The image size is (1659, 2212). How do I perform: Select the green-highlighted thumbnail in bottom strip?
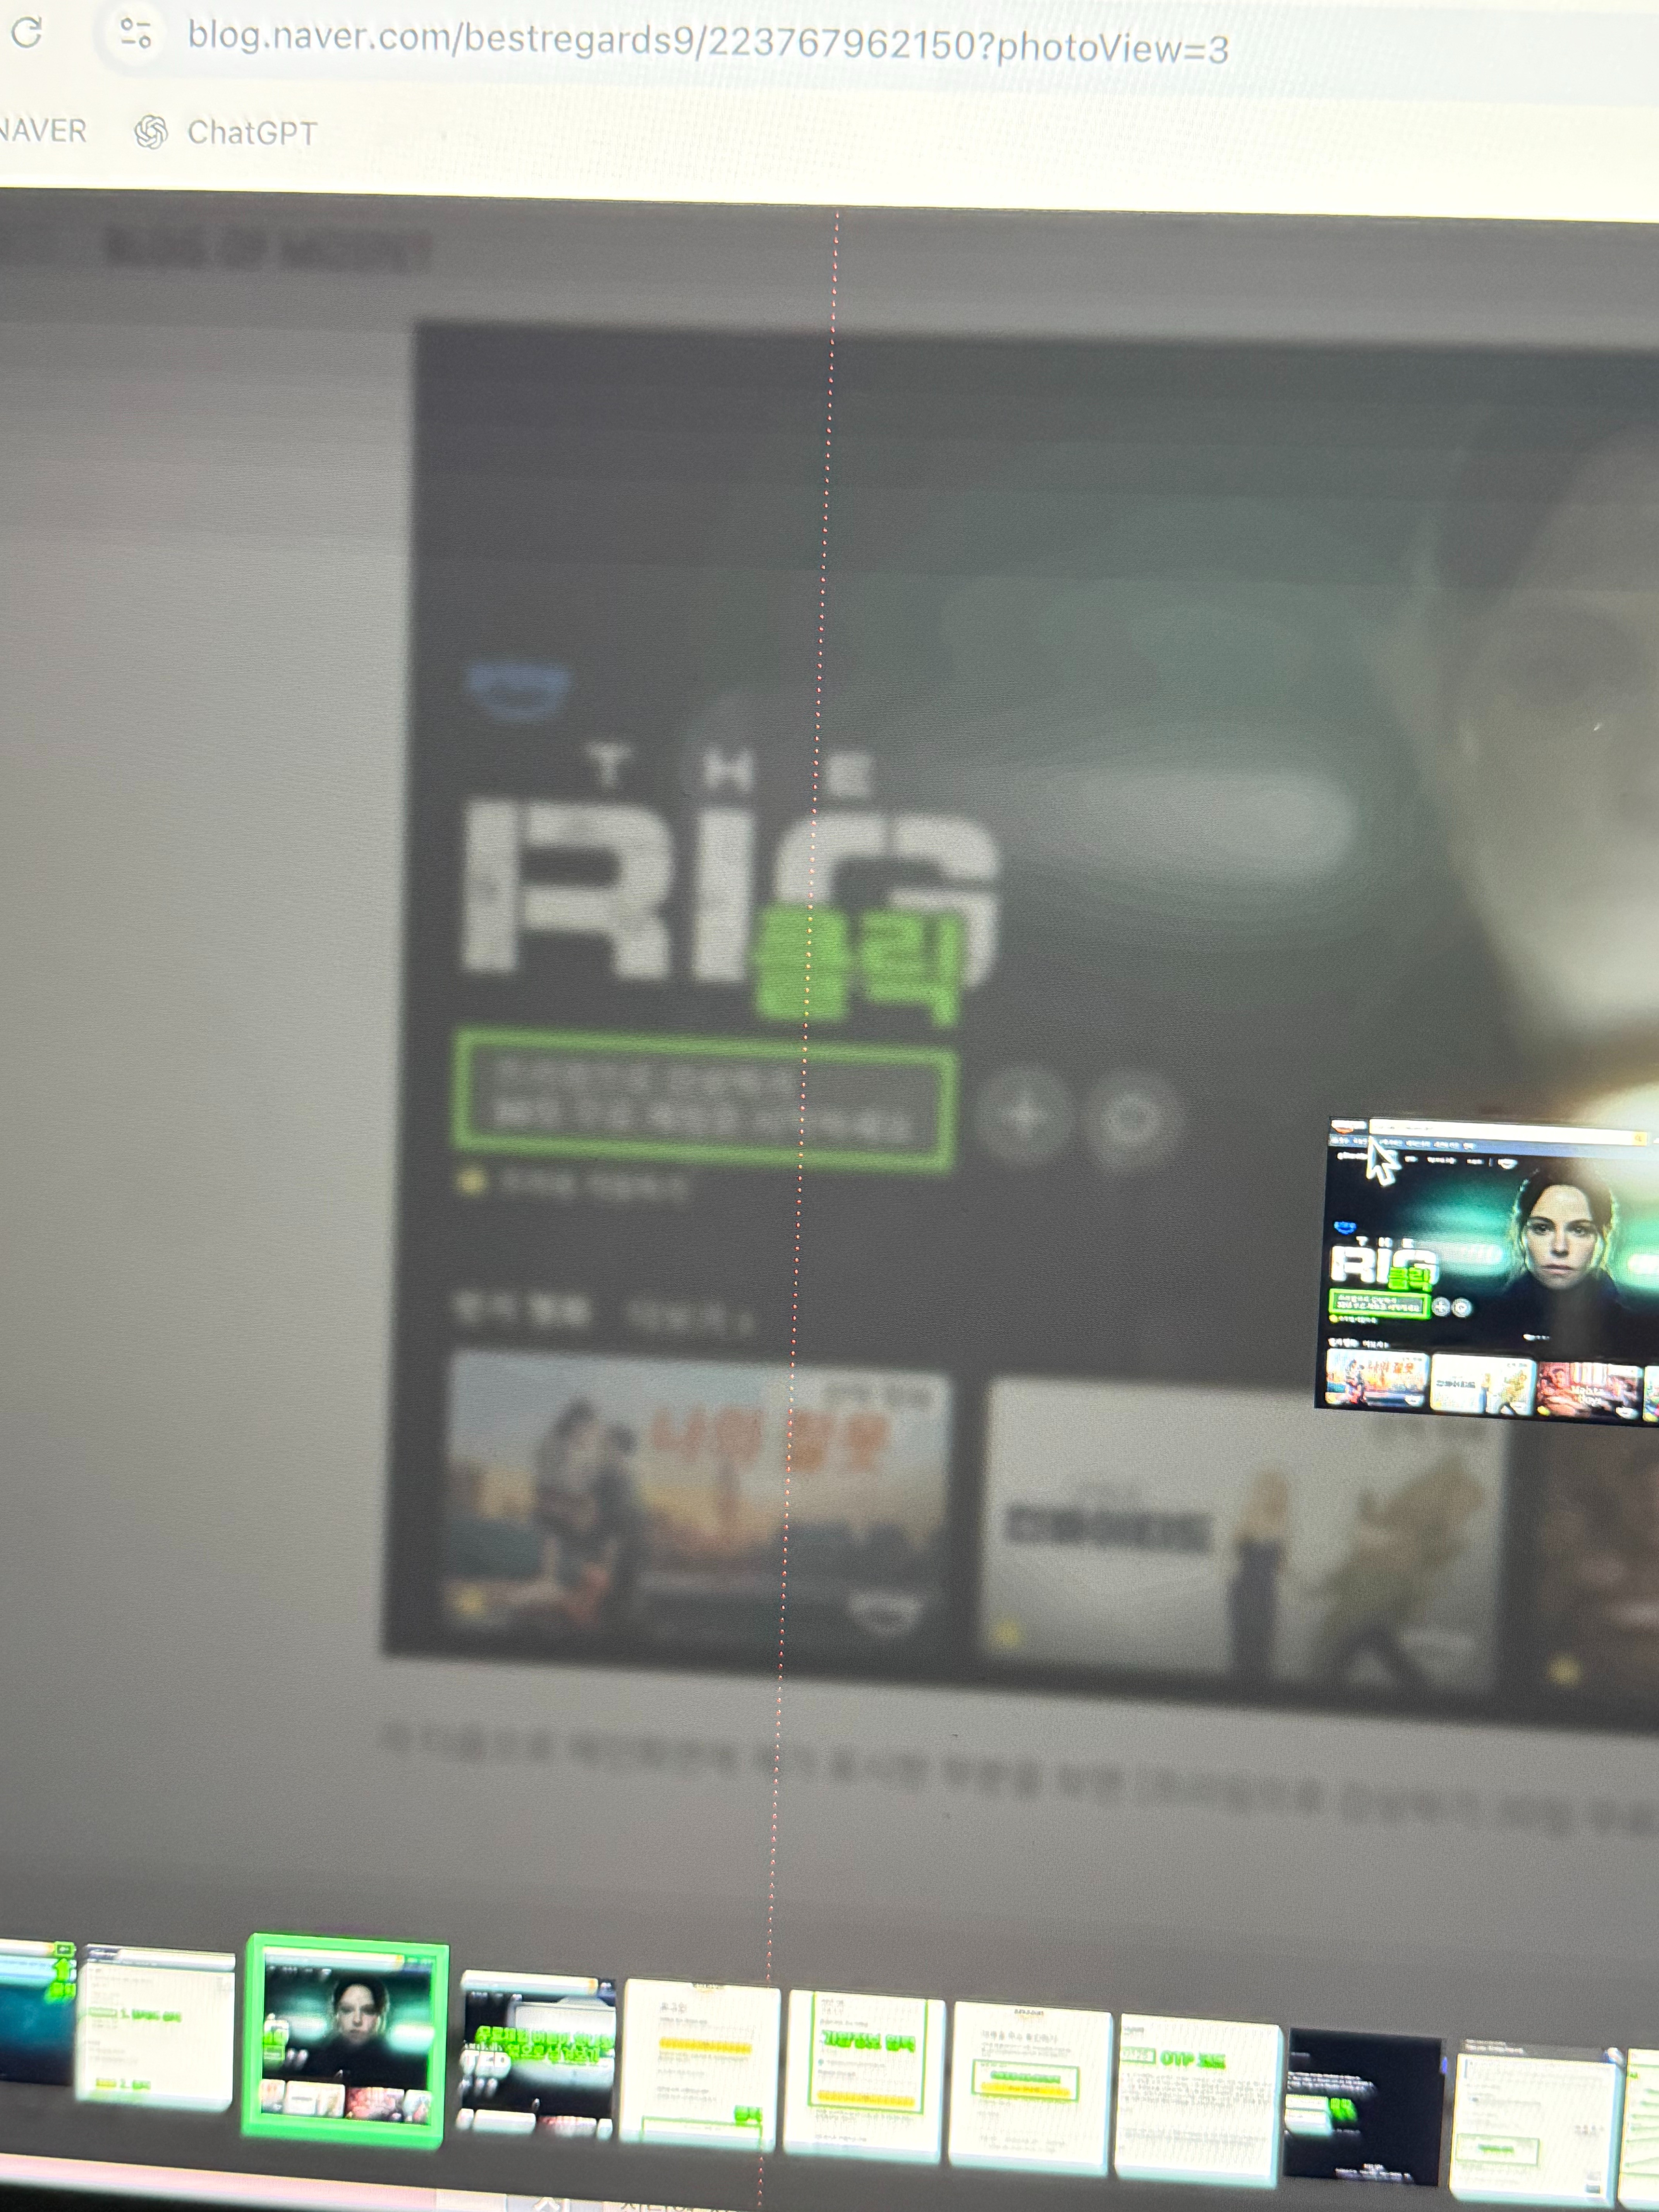[x=345, y=2040]
